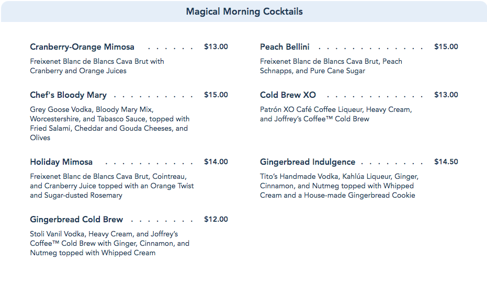Select the $14.00 Holiday Mimosa price
The height and width of the screenshot is (284, 487).
(x=216, y=162)
